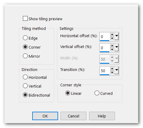Increase Horizontal offset with up arrow
The image size is (143, 128).
(112, 35)
